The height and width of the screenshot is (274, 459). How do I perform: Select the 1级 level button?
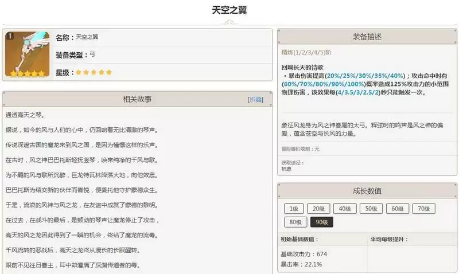click(x=293, y=209)
